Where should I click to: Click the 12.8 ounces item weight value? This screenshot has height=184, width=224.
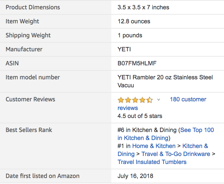(134, 21)
